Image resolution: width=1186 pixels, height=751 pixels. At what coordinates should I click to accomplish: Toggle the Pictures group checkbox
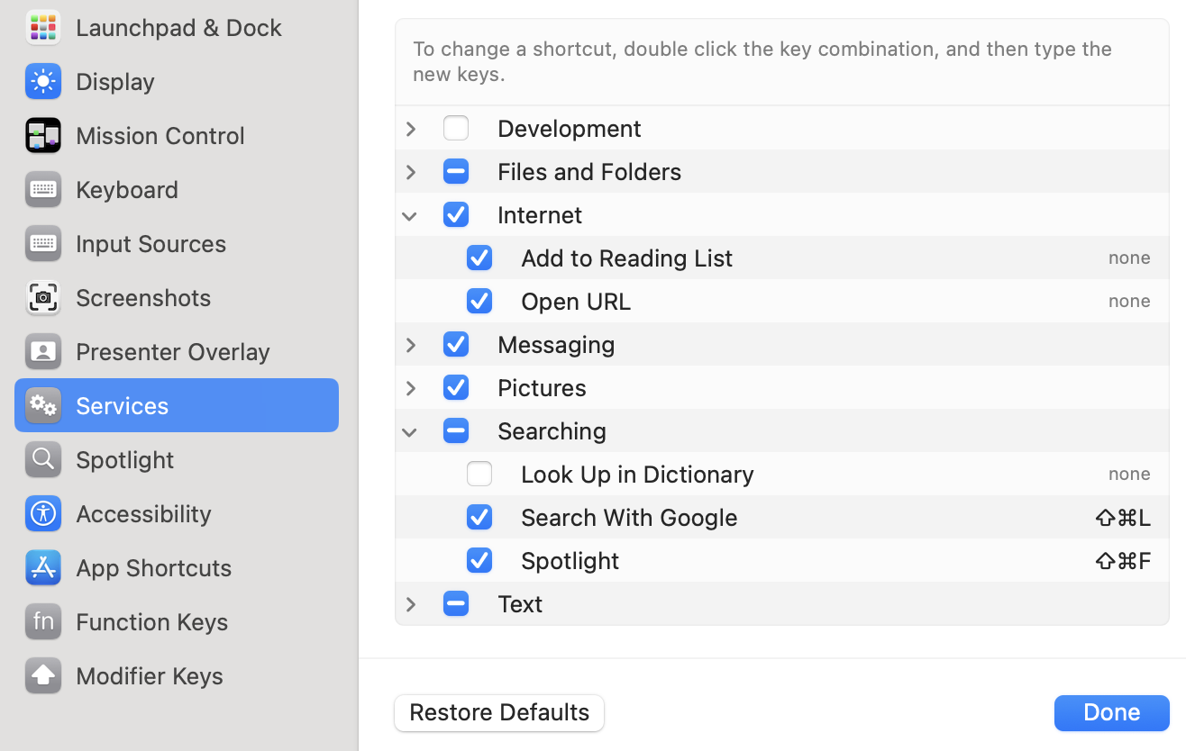pos(456,387)
